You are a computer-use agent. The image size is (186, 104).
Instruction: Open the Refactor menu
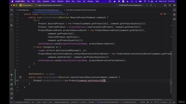(60, 1)
